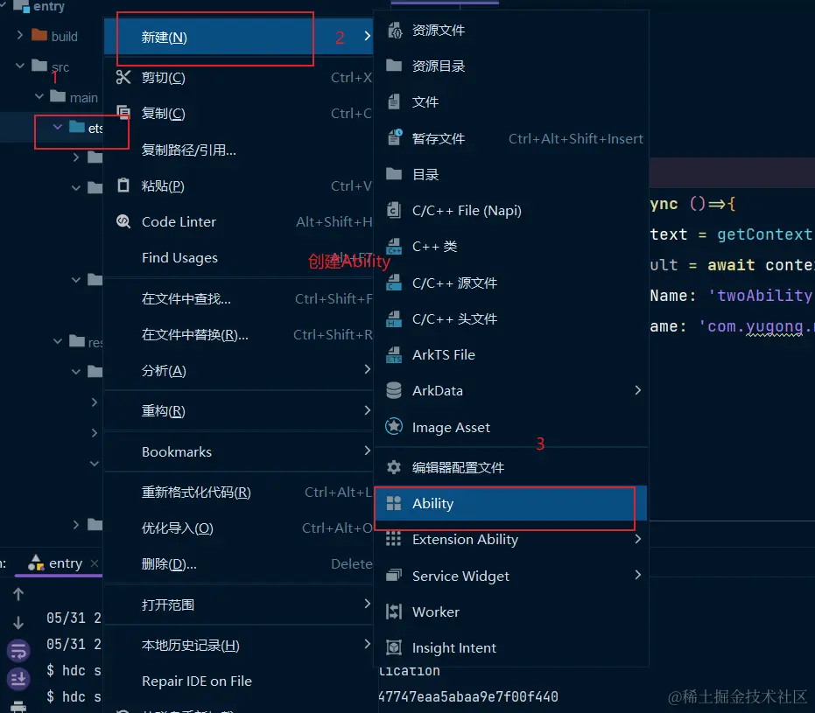This screenshot has height=713, width=815.
Task: Click the 资源文件 resource file icon
Action: 394,30
